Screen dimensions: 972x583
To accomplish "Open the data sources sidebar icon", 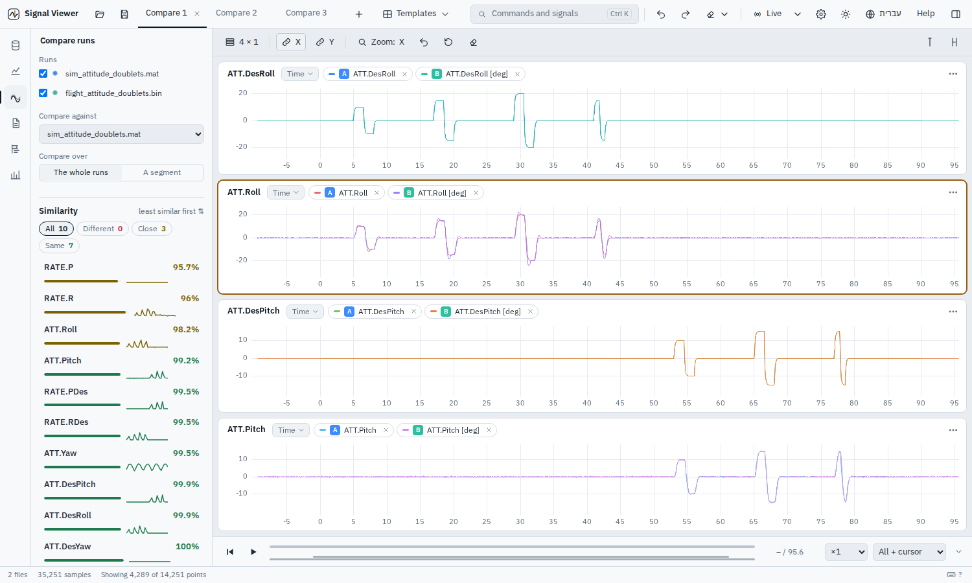I will pyautogui.click(x=16, y=45).
